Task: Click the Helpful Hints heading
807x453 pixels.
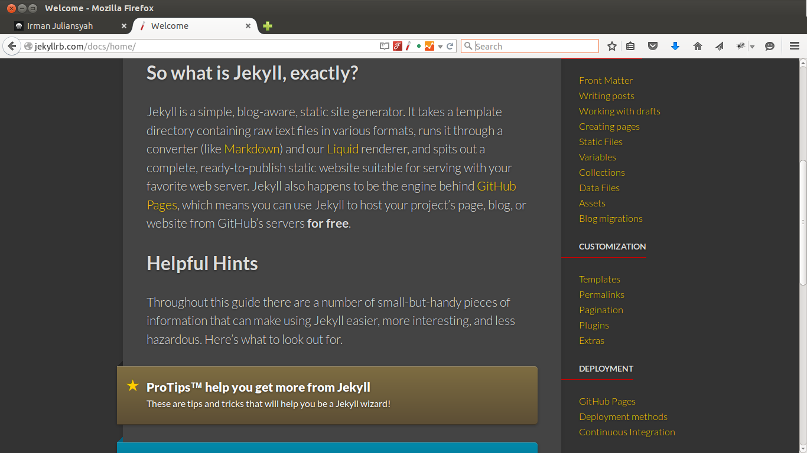Action: point(202,263)
